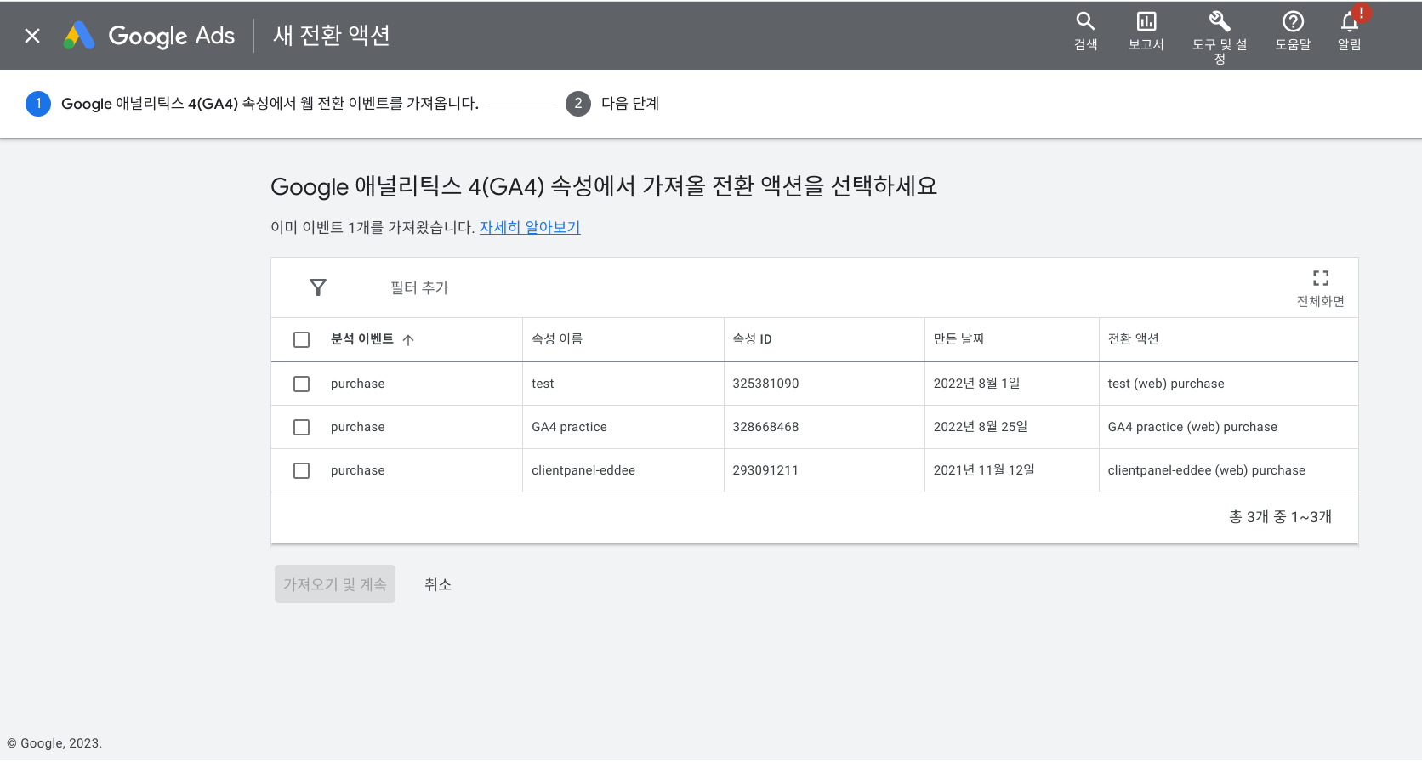1422x762 pixels.
Task: Click the 취소 cancel button
Action: (438, 584)
